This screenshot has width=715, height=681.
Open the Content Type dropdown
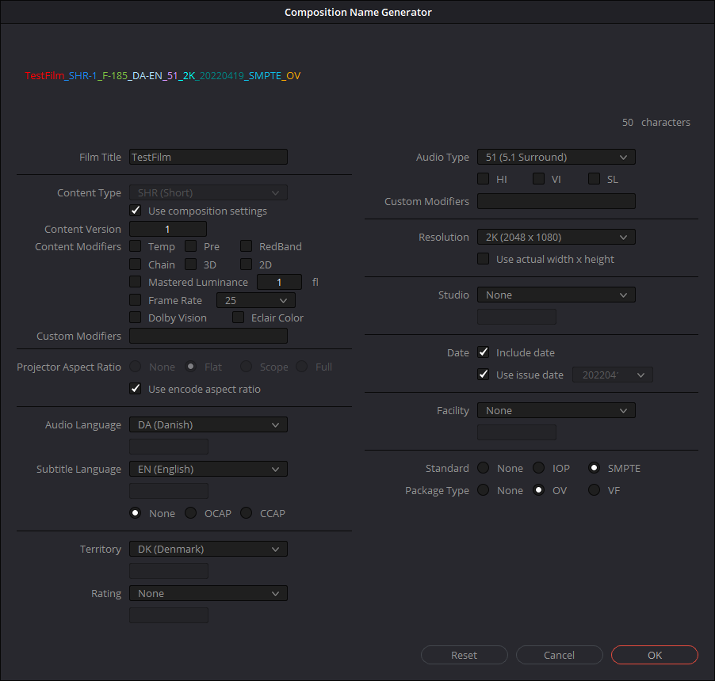[208, 192]
